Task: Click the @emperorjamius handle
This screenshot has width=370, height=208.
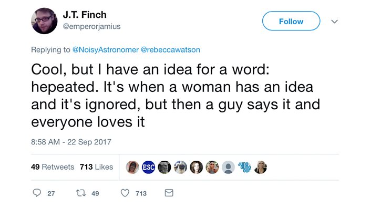Action: [91, 26]
